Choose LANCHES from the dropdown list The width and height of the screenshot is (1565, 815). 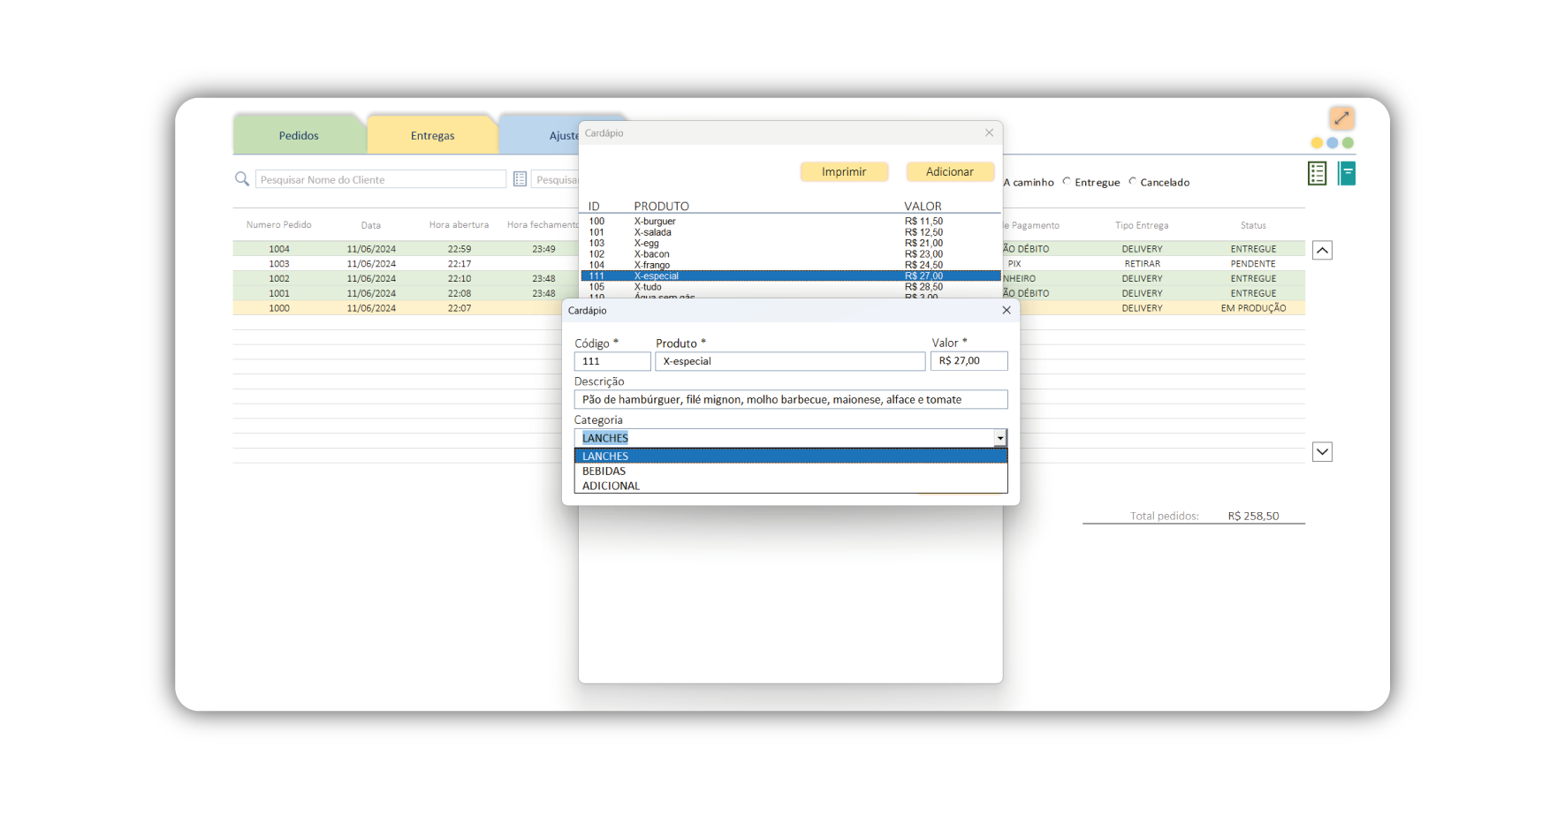tap(791, 457)
